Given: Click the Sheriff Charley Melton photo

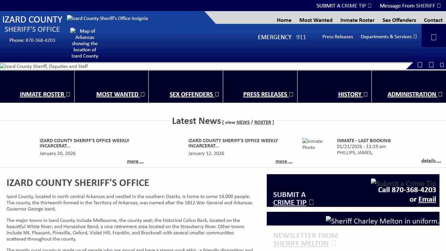Looking at the screenshot, I should (x=382, y=221).
